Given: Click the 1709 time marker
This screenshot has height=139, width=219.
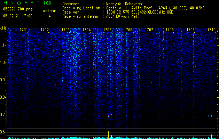Looking at the screenshot, I should click(191, 30).
